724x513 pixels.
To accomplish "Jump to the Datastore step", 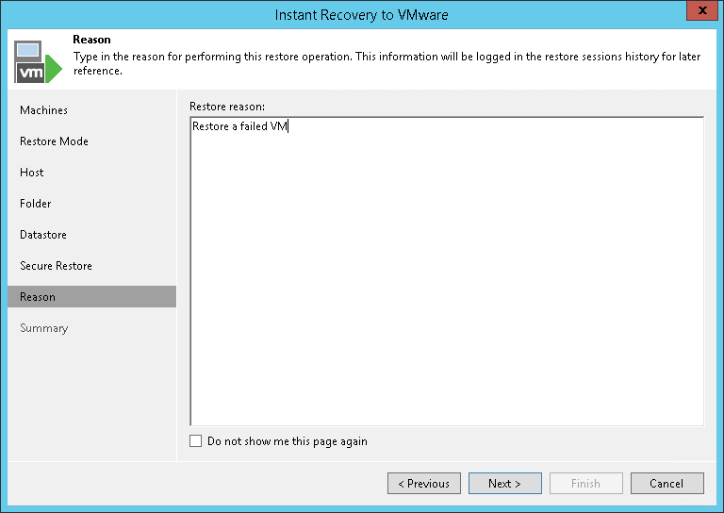I will [43, 235].
